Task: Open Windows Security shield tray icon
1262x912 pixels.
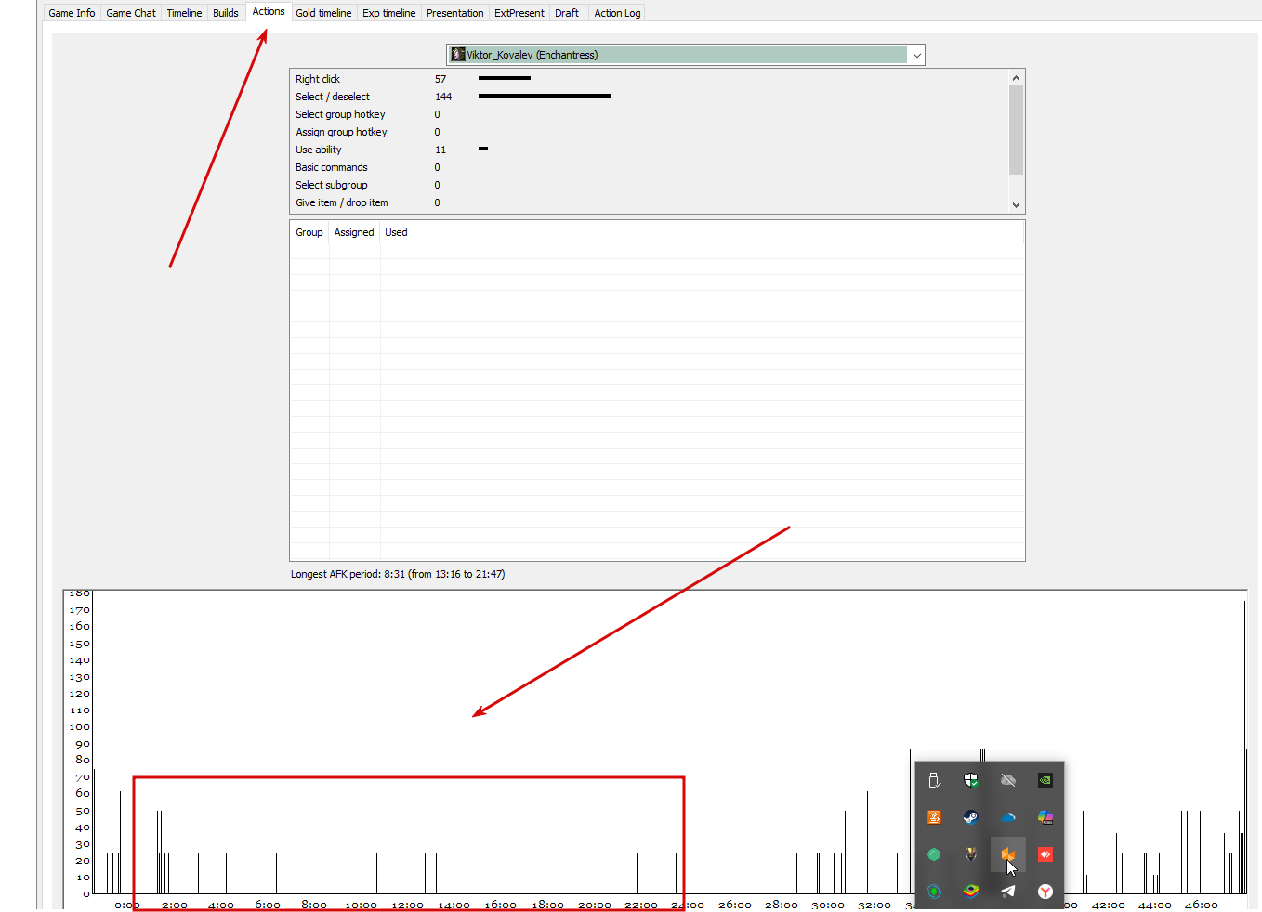Action: [x=971, y=780]
